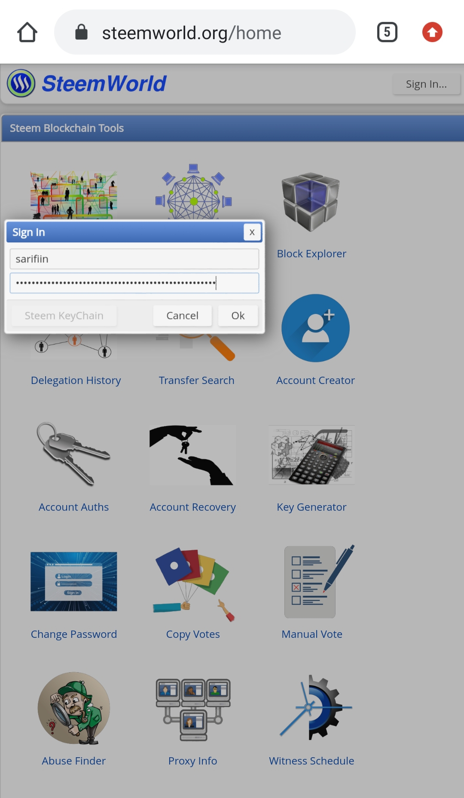Open the Witness Schedule link
The height and width of the screenshot is (798, 464).
pos(311,761)
